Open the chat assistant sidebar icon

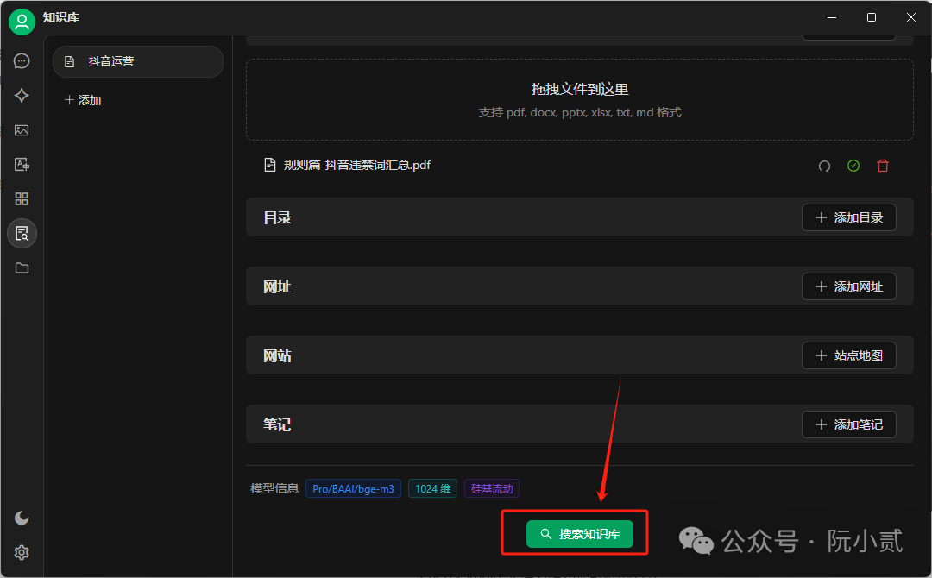point(22,61)
